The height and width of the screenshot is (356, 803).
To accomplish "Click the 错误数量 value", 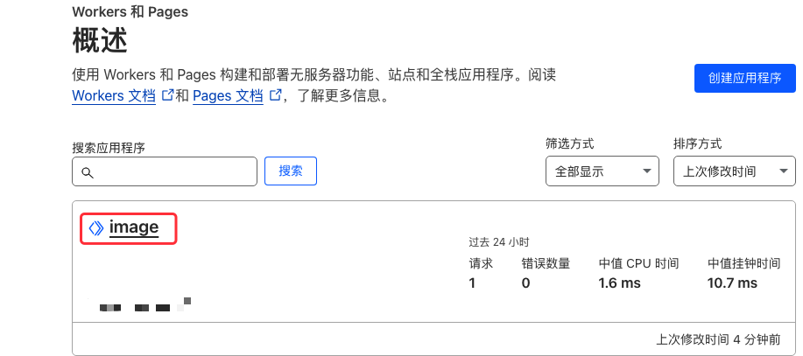I will [525, 283].
